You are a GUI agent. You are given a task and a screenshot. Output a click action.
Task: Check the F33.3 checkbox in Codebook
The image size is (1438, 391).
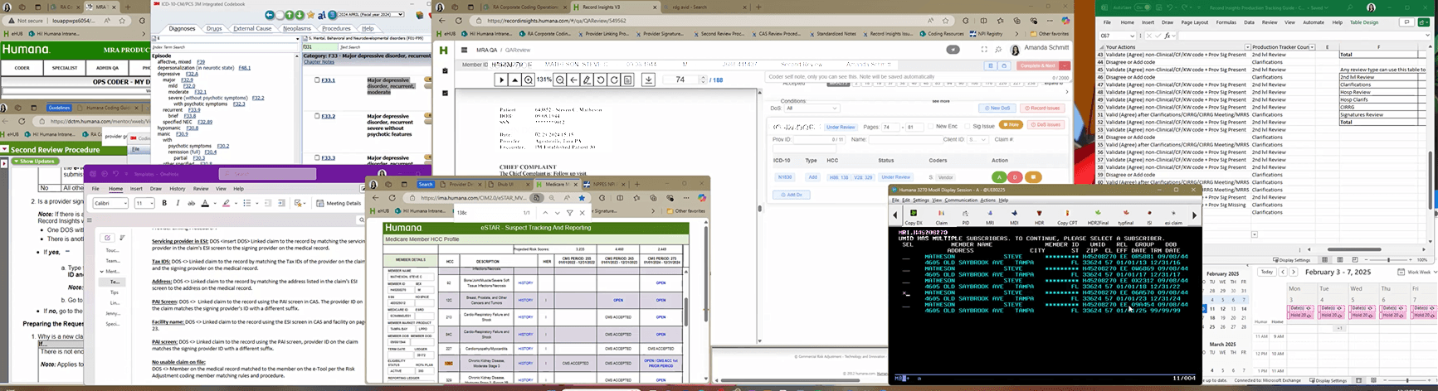pos(317,157)
